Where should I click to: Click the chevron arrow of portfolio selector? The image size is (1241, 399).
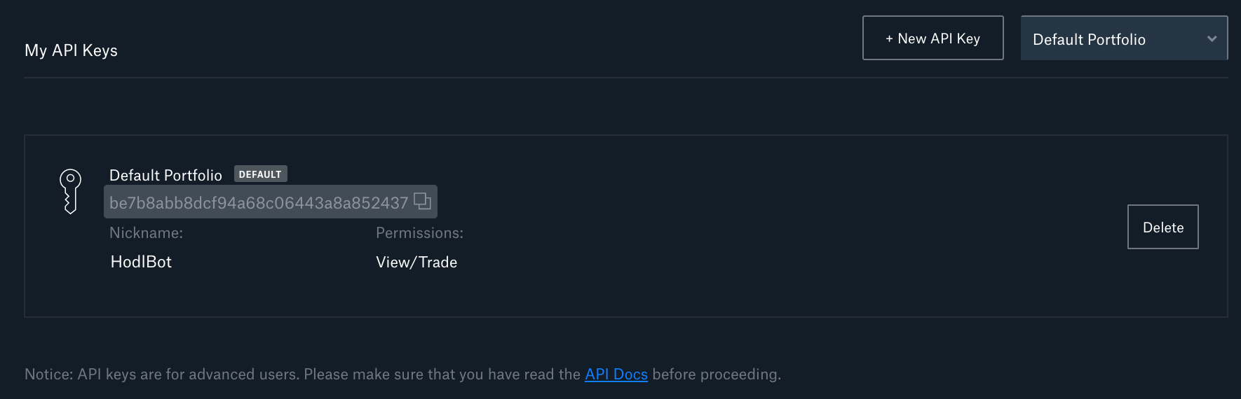click(1212, 39)
